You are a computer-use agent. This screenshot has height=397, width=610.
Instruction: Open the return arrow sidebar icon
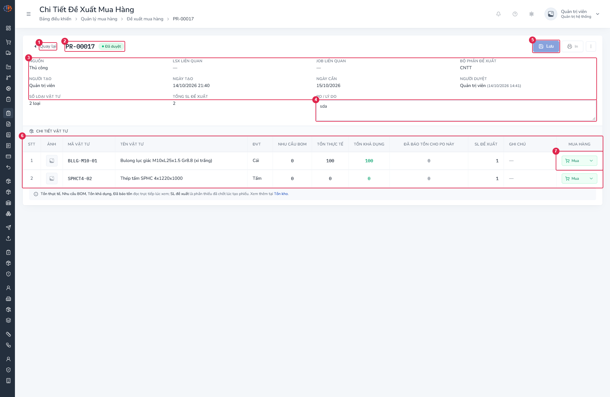pos(9,167)
